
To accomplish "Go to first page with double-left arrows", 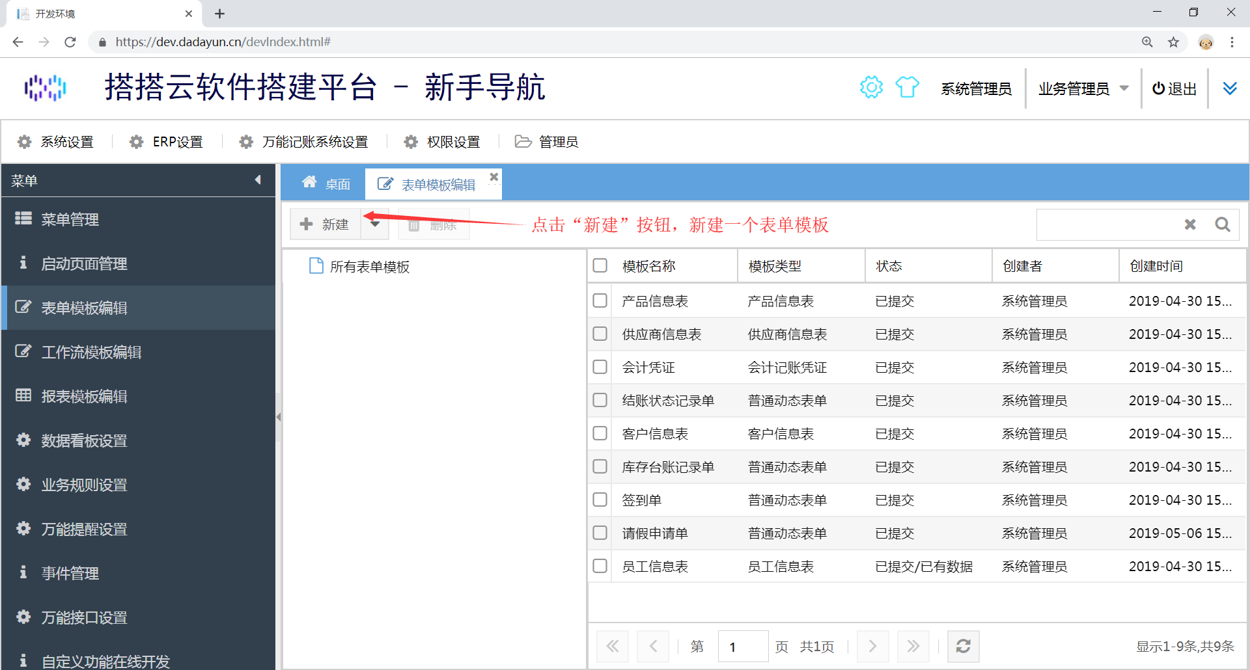I will [613, 647].
